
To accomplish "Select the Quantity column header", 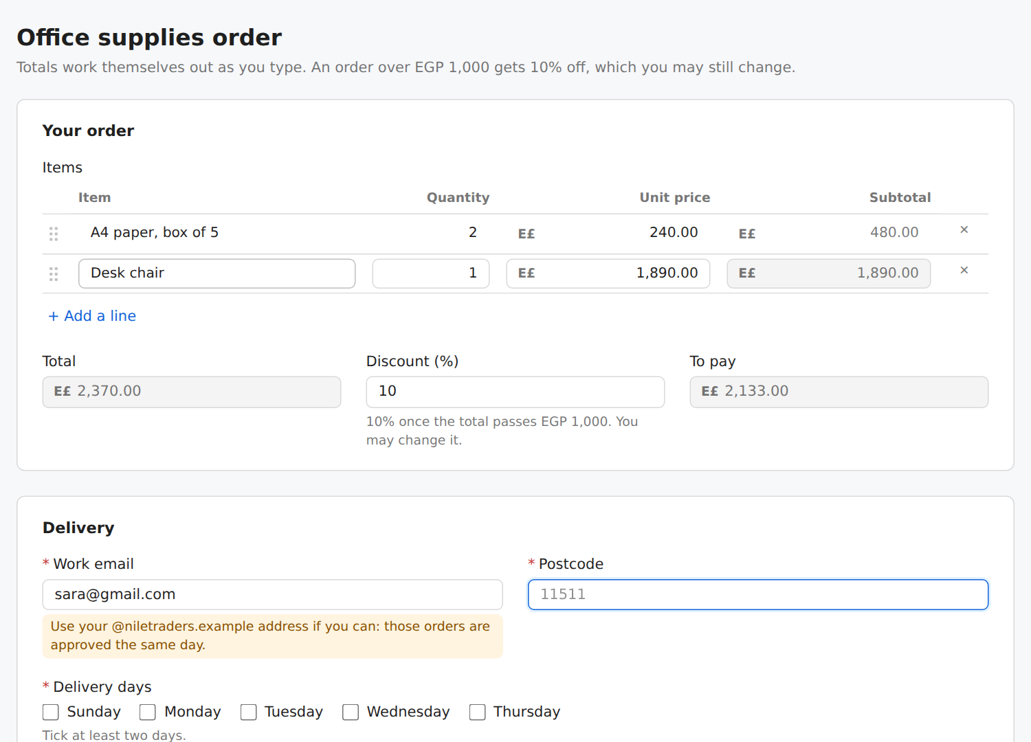I will click(x=458, y=198).
